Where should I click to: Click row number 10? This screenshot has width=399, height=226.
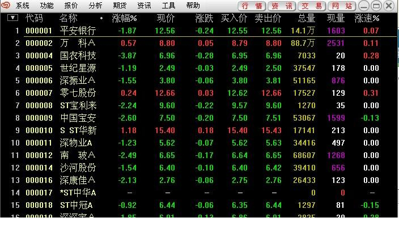[x=15, y=143]
